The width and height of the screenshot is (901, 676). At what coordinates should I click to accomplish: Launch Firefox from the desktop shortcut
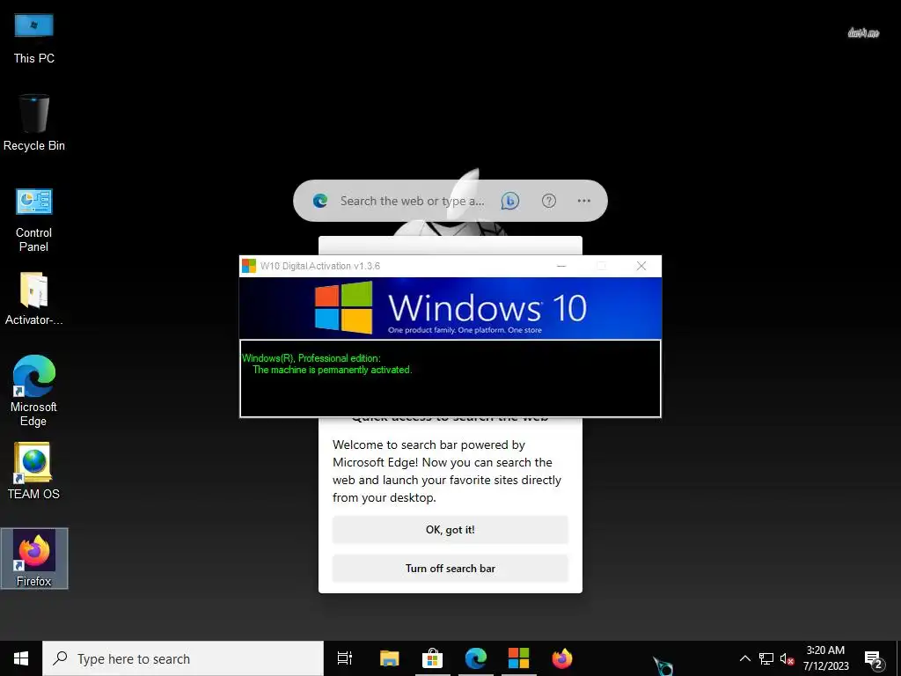tap(34, 558)
